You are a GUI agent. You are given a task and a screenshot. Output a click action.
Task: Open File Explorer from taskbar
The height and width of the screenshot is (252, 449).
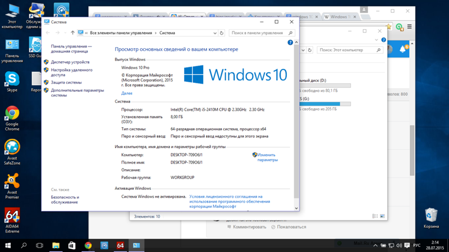tap(56, 245)
